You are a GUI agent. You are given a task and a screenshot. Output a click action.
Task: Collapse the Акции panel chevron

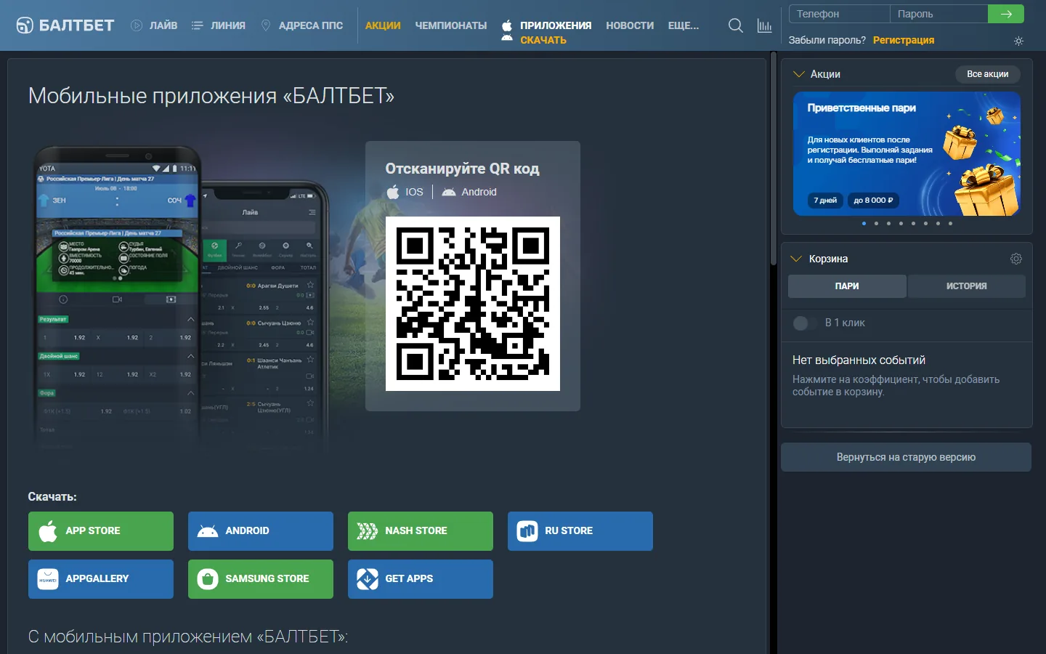[799, 74]
